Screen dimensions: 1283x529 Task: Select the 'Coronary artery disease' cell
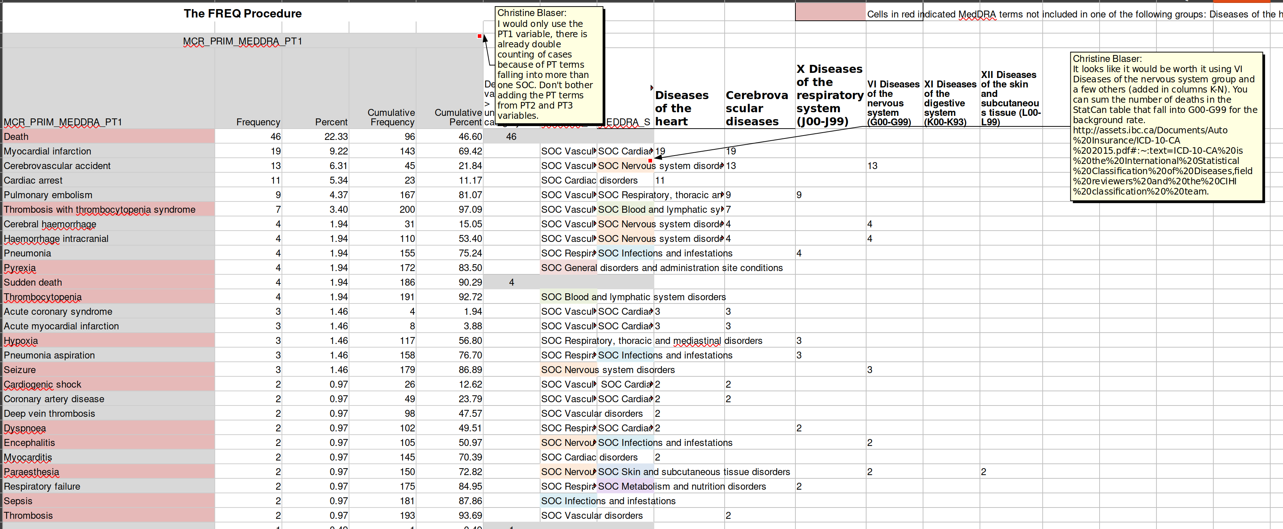(x=109, y=399)
